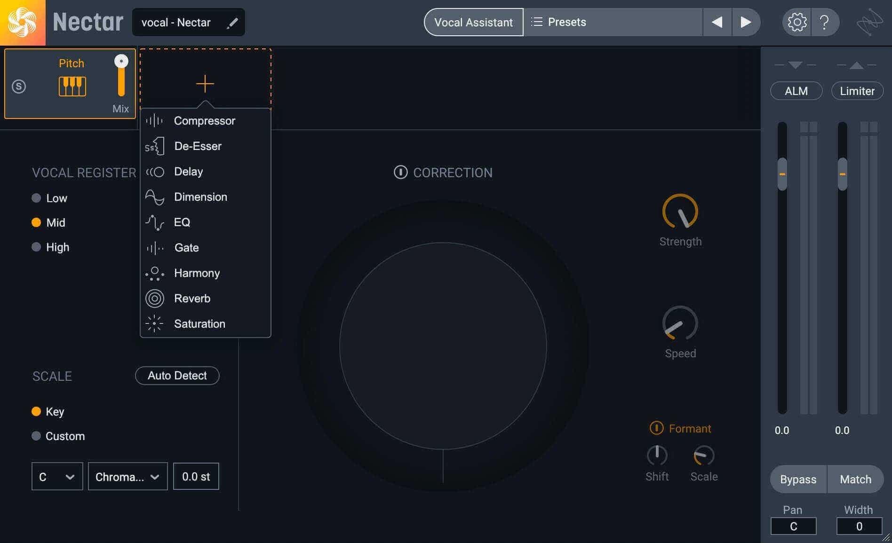The image size is (892, 543).
Task: Click the Formant Scale knob
Action: [x=704, y=455]
